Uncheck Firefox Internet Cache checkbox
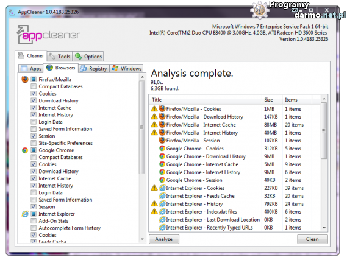The width and height of the screenshot is (347, 263). point(34,108)
